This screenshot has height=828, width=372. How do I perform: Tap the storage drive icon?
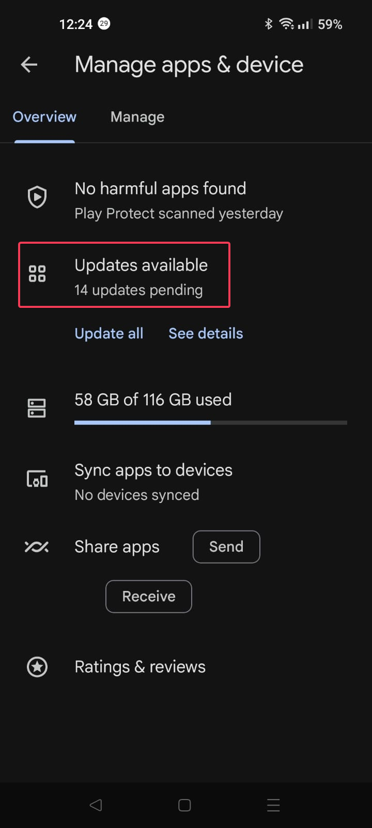[37, 408]
